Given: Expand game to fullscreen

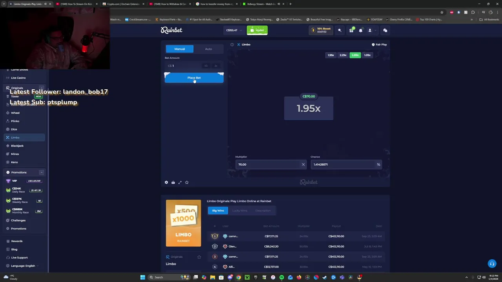Looking at the screenshot, I should 180,183.
